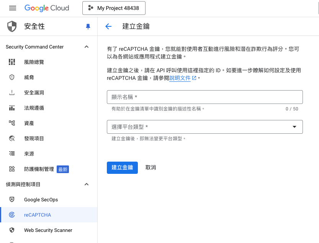Screen dimensions: 319x243
Task: Collapse the 偵測與控制項目 section
Action: (x=87, y=184)
